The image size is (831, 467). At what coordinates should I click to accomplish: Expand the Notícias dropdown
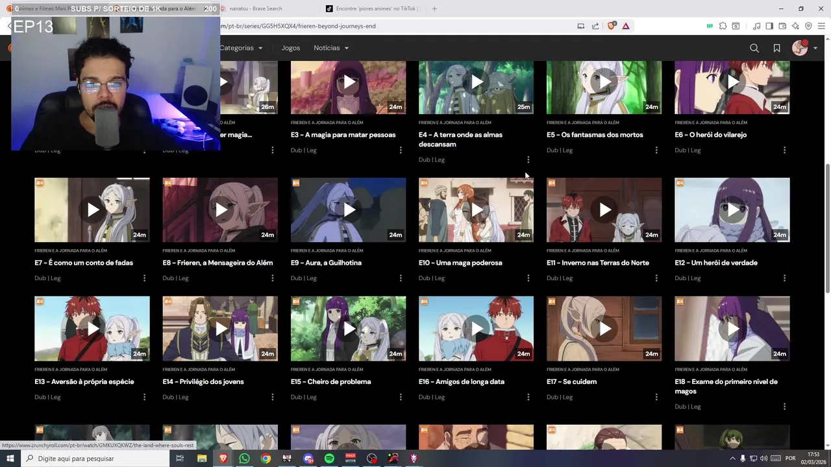[331, 48]
